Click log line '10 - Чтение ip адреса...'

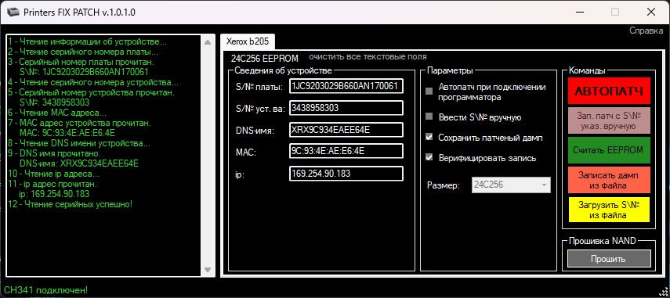tap(53, 174)
